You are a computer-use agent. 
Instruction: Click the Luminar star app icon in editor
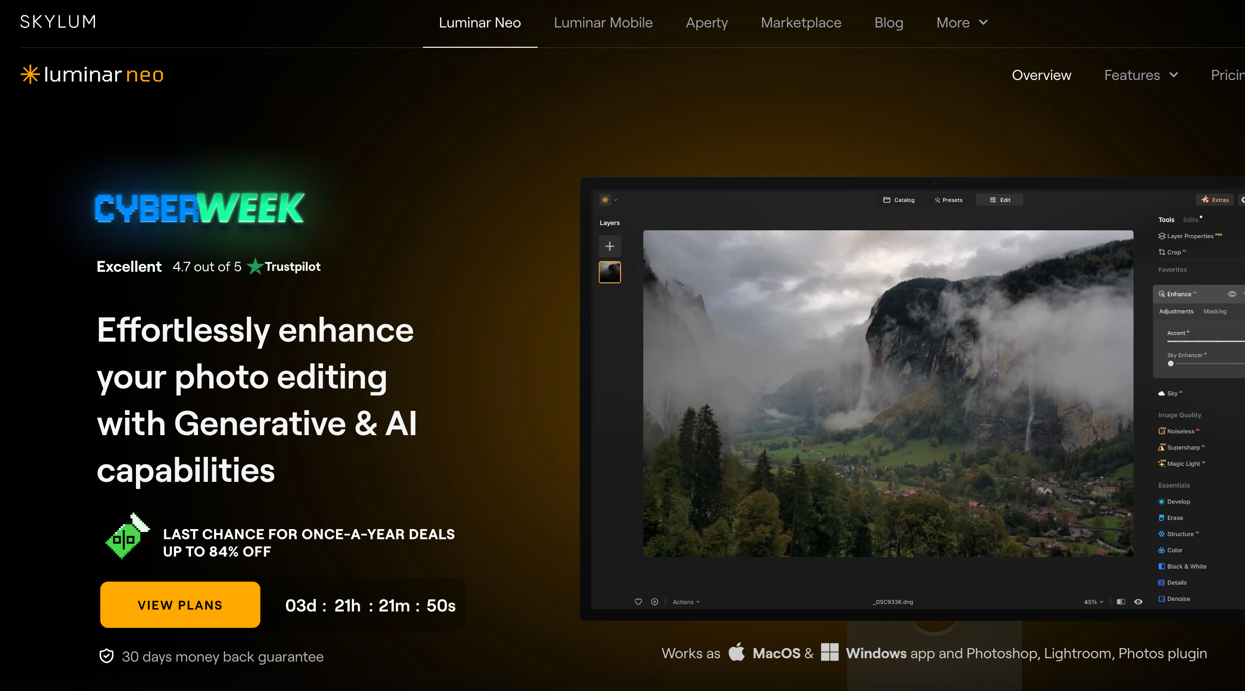tap(605, 200)
